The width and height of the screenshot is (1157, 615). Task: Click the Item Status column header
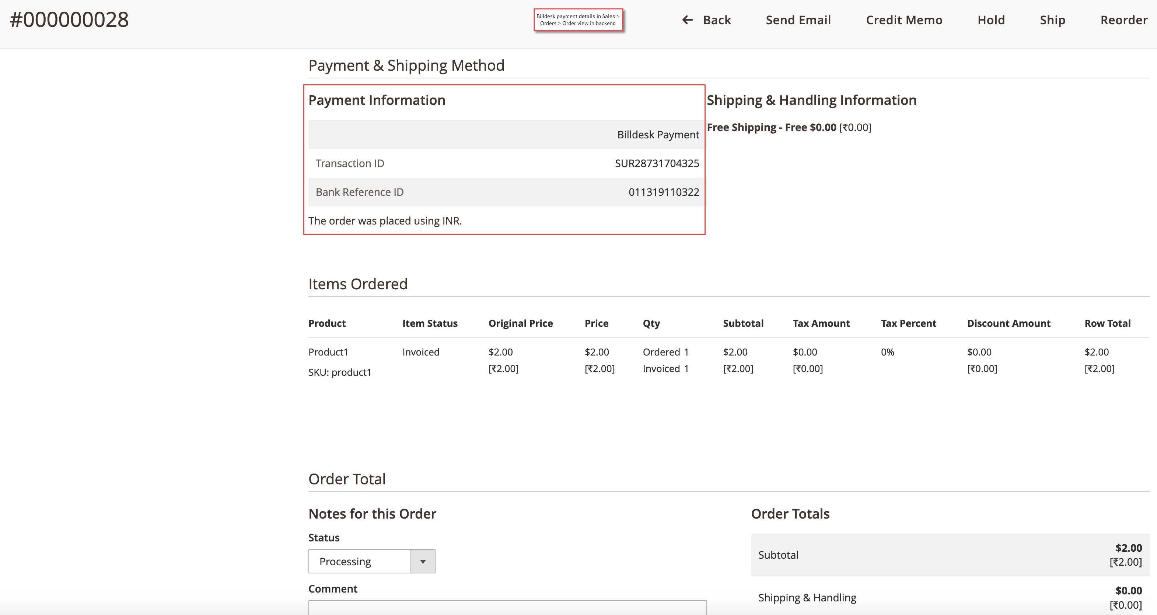[430, 324]
